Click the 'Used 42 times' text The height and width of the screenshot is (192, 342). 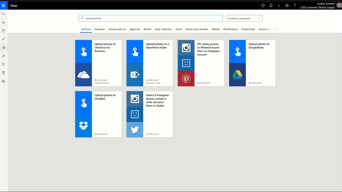pyautogui.click(x=102, y=83)
